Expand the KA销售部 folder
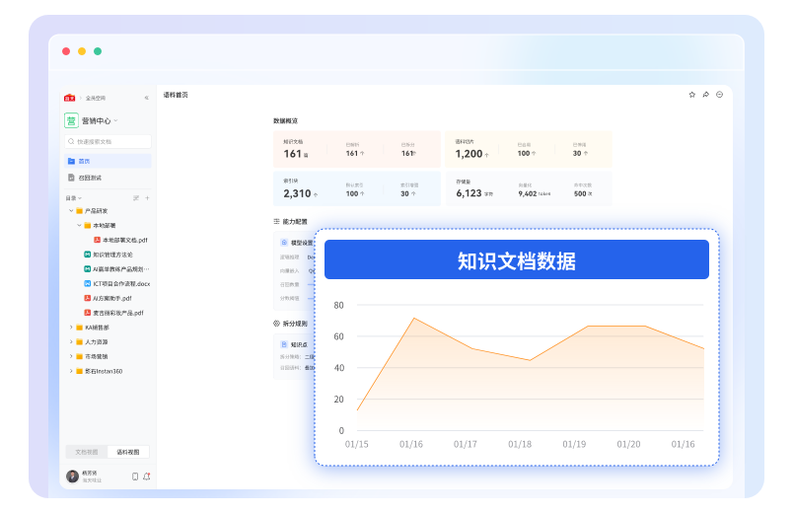This screenshot has width=794, height=513. pos(71,328)
